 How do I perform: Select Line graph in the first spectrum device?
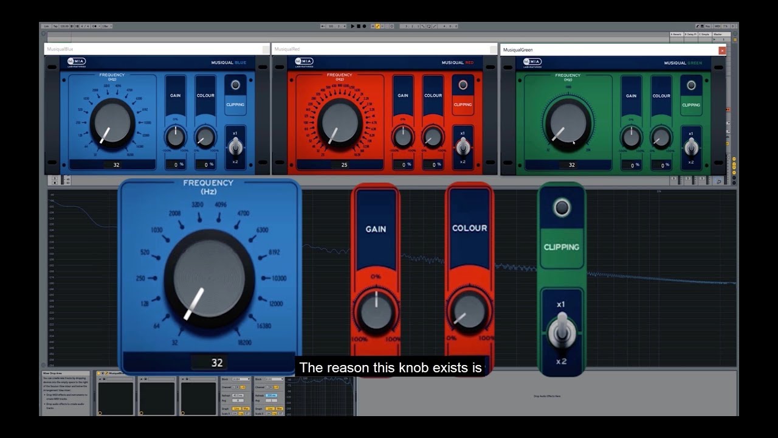(x=237, y=409)
